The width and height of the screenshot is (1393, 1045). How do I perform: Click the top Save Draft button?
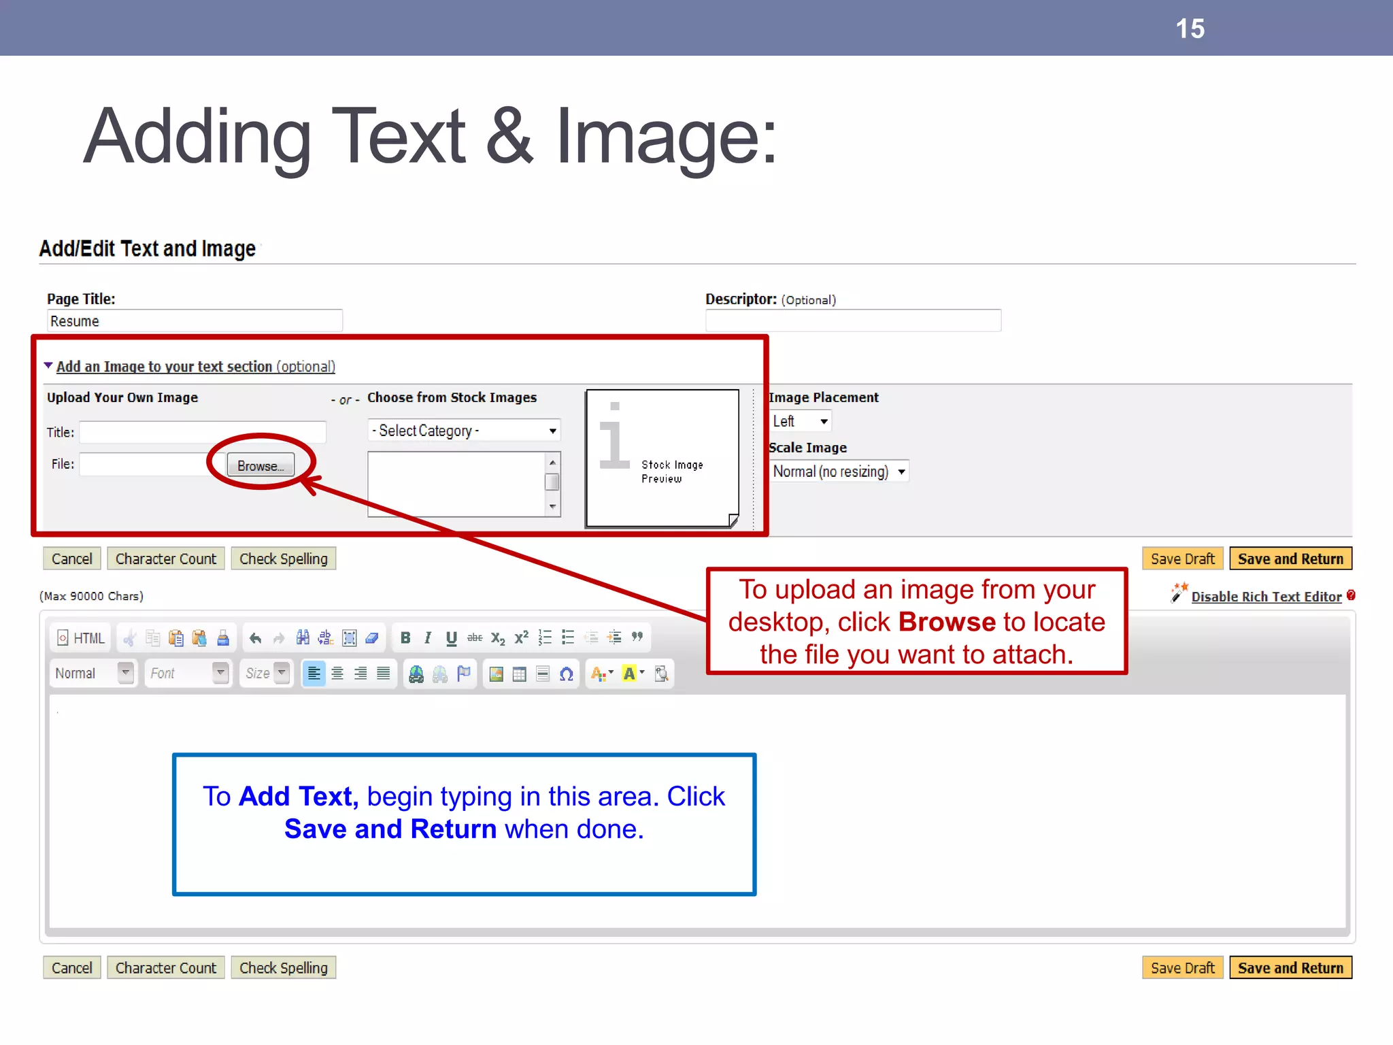coord(1183,559)
